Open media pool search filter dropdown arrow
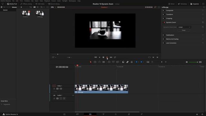The width and height of the screenshot is (206, 116). 44,7
